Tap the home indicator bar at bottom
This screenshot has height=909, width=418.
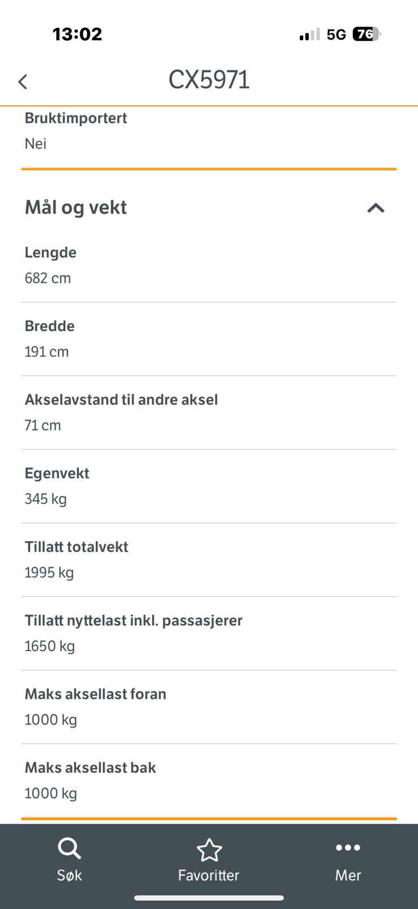coord(208,898)
